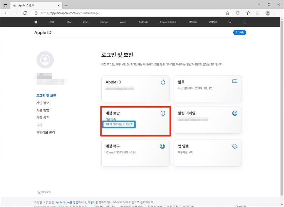
Task: Open iPad in Apple navigation
Action: click(x=86, y=22)
